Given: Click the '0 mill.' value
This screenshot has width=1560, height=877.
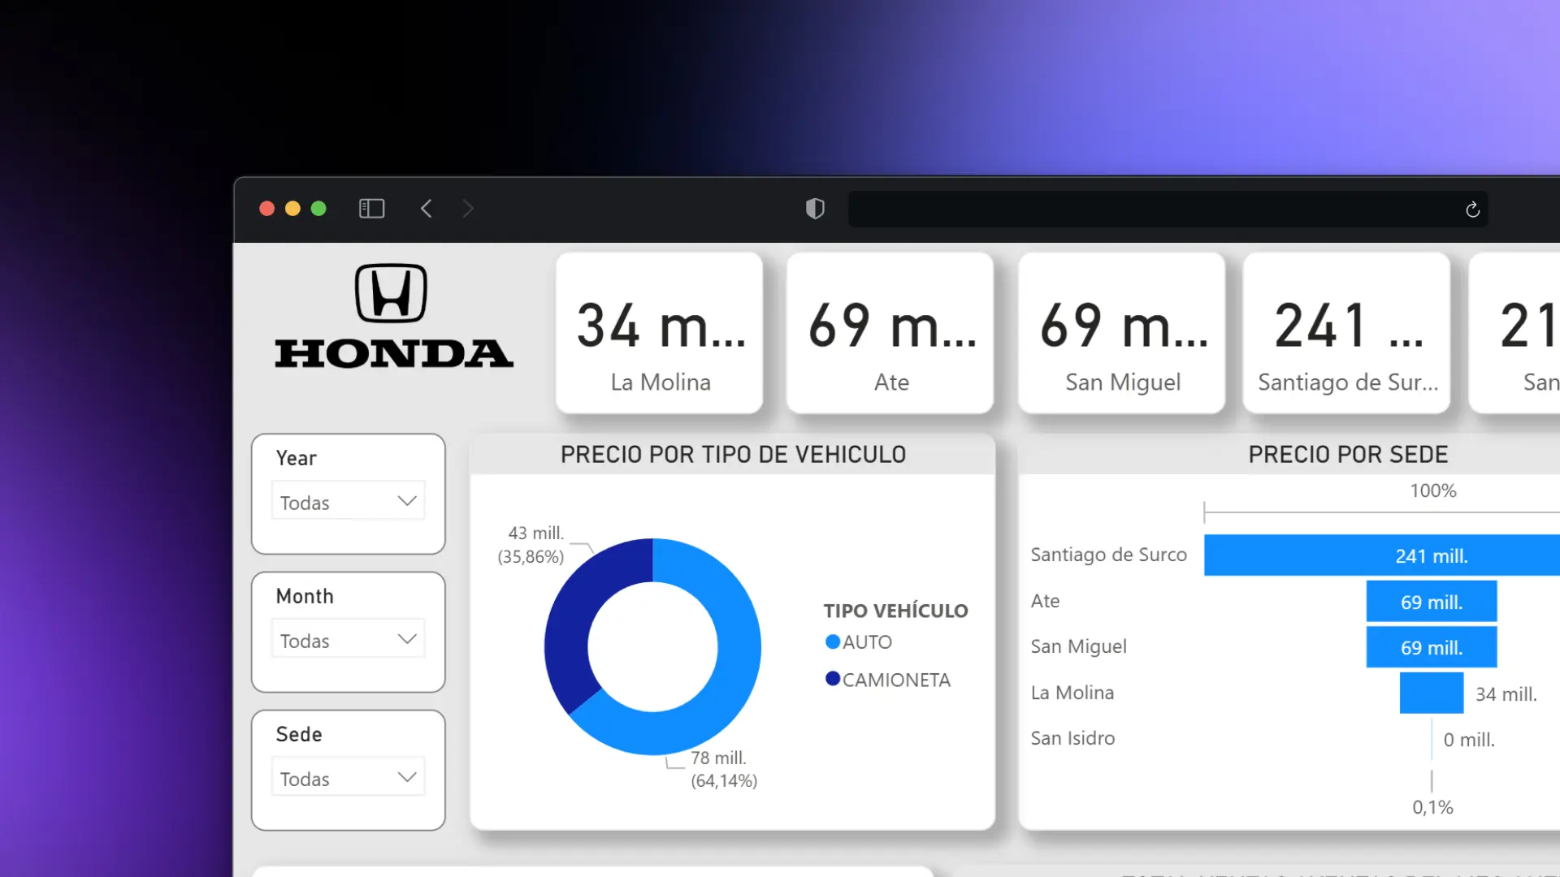Looking at the screenshot, I should (x=1469, y=740).
